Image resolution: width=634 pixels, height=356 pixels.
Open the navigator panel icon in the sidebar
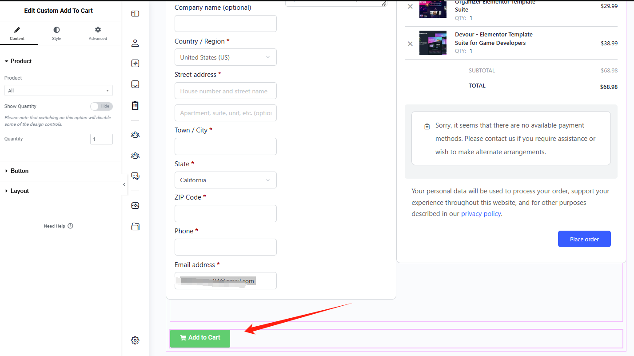pyautogui.click(x=135, y=13)
